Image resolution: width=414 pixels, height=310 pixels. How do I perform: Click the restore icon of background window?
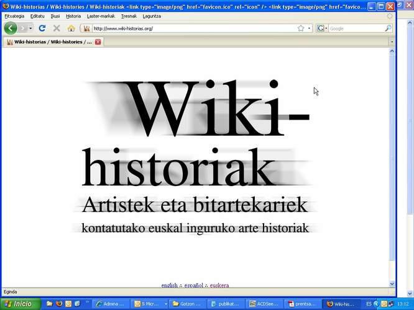point(400,5)
